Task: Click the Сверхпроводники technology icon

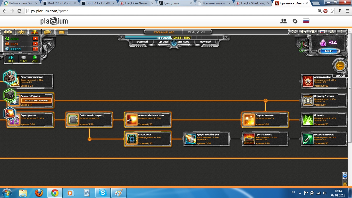Action: (249, 120)
